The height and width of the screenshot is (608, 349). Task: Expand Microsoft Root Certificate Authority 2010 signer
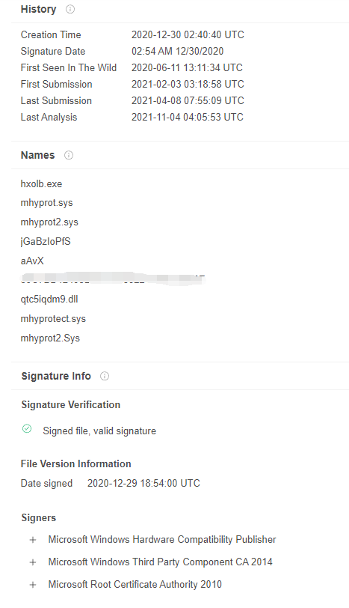coord(33,585)
